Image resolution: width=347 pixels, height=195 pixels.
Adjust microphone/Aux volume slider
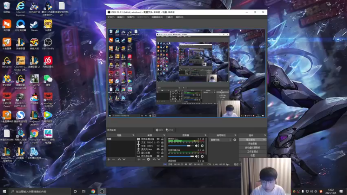(x=180, y=146)
